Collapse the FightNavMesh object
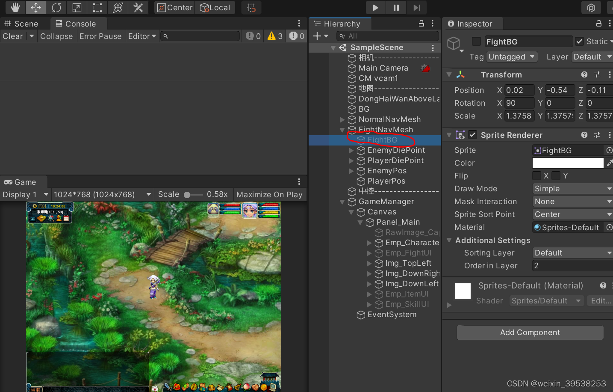 [342, 130]
